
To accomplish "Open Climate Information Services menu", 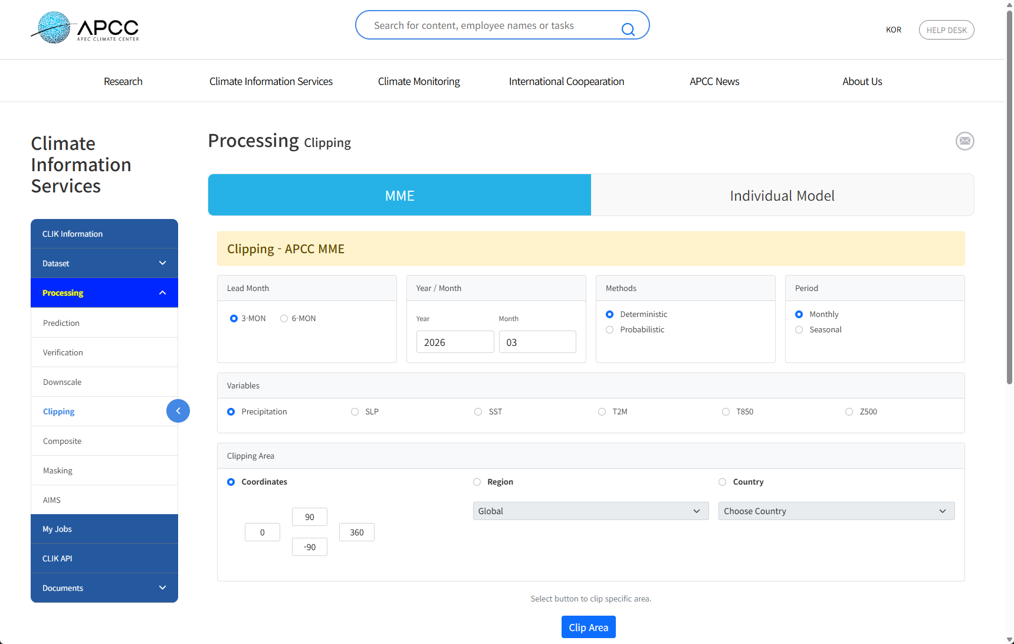I will [271, 81].
